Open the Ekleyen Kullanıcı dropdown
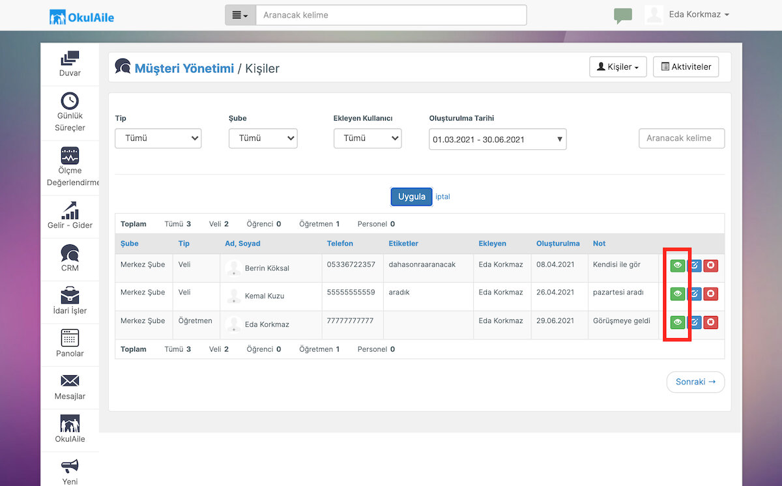782x486 pixels. click(x=368, y=138)
